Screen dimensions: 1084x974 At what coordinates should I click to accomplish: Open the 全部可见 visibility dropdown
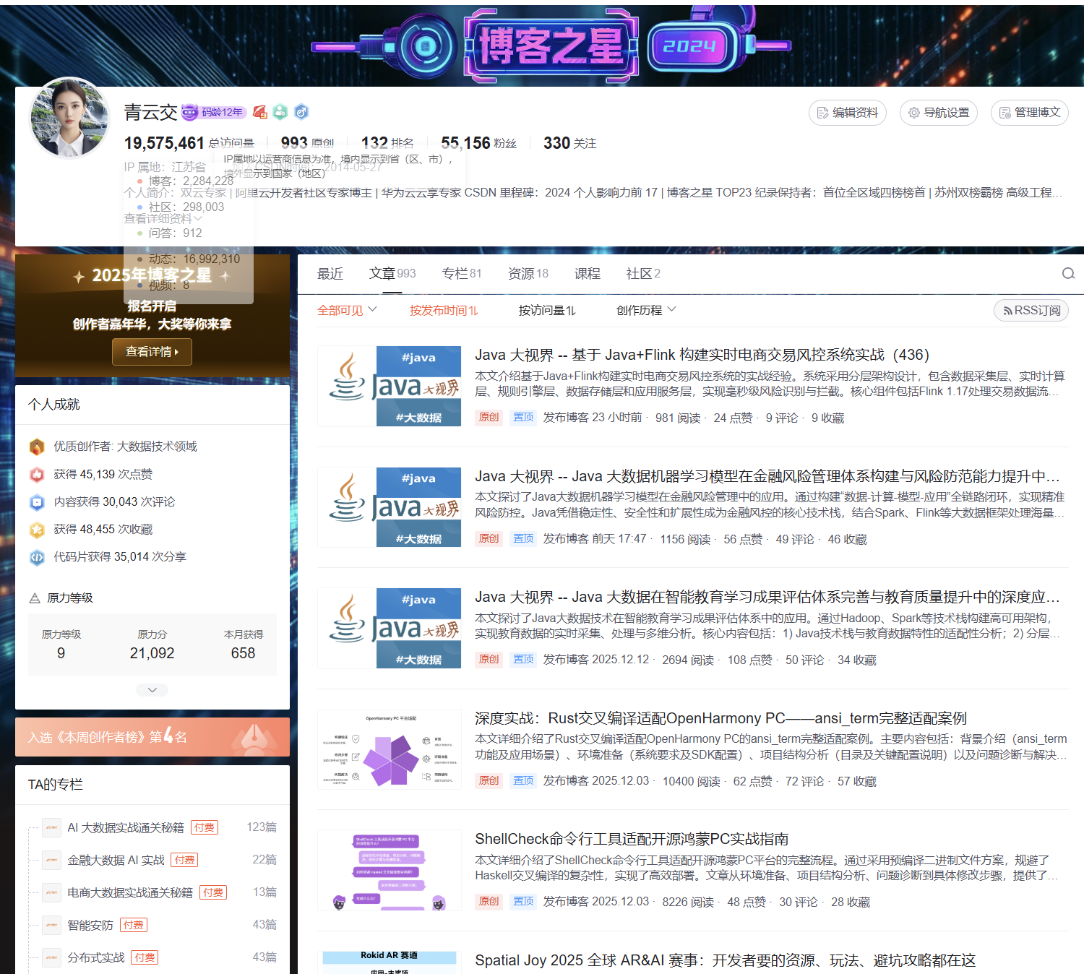[347, 310]
